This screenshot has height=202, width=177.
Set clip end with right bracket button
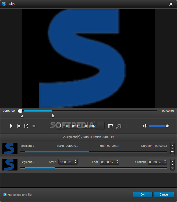[x=101, y=126]
